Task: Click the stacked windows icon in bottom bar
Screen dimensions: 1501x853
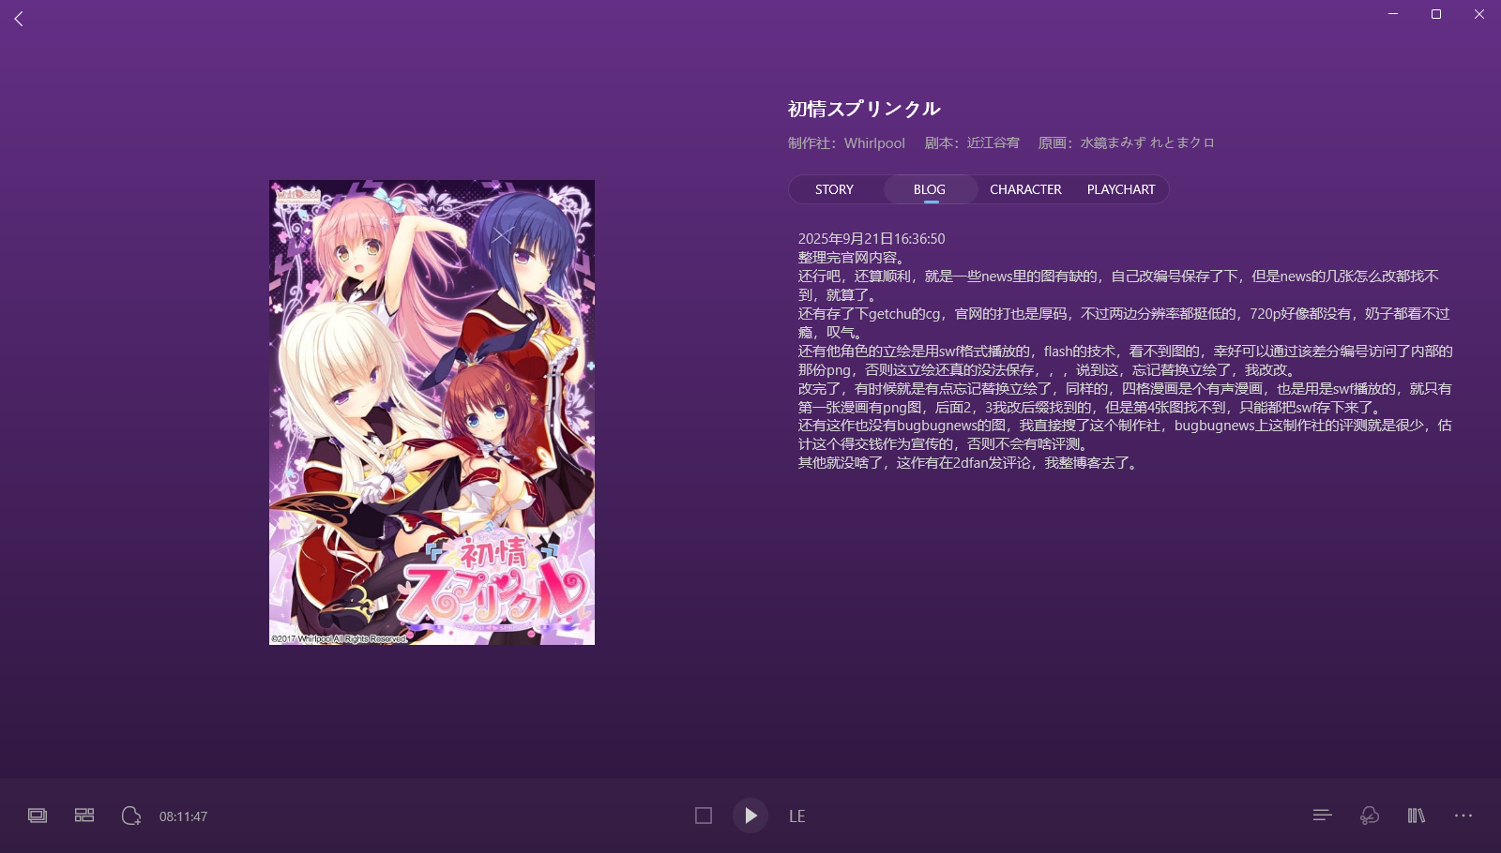Action: [x=38, y=816]
